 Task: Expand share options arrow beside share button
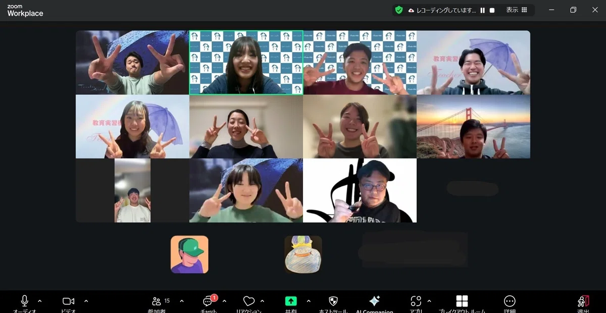(309, 301)
